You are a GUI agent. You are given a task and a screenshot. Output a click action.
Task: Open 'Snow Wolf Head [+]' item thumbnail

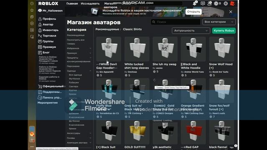pos(222,49)
